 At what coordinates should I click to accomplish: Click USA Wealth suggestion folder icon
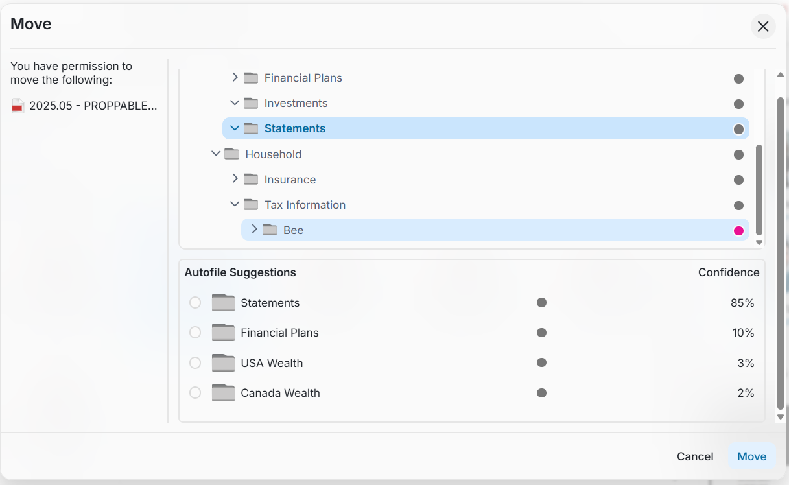tap(223, 363)
